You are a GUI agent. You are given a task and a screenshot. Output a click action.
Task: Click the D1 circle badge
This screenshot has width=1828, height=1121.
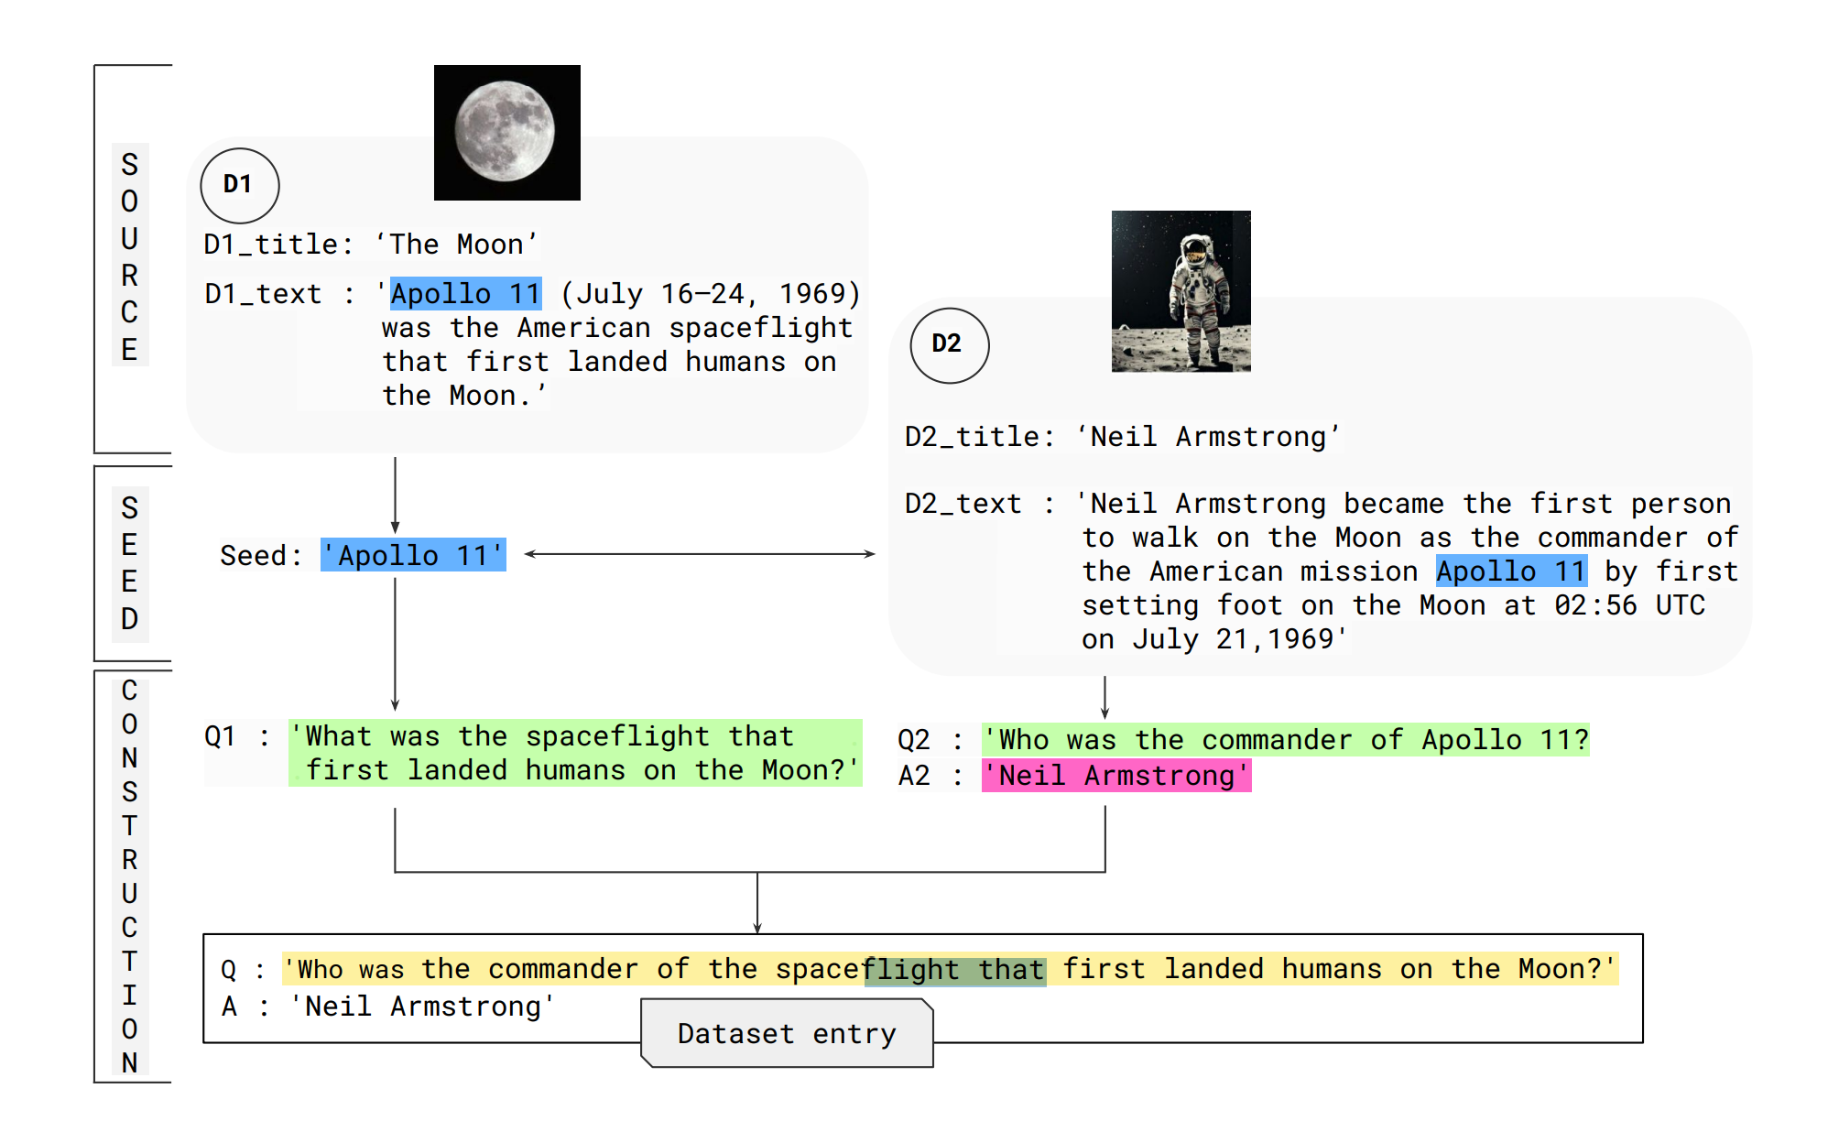coord(239,185)
